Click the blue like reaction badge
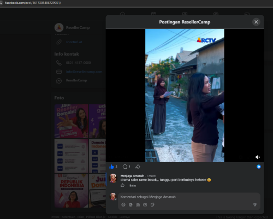This screenshot has width=273, height=219. click(x=258, y=167)
